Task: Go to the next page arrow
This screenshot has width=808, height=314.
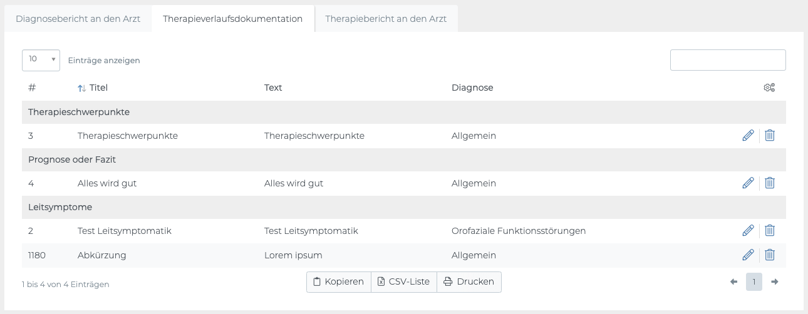Action: tap(775, 282)
